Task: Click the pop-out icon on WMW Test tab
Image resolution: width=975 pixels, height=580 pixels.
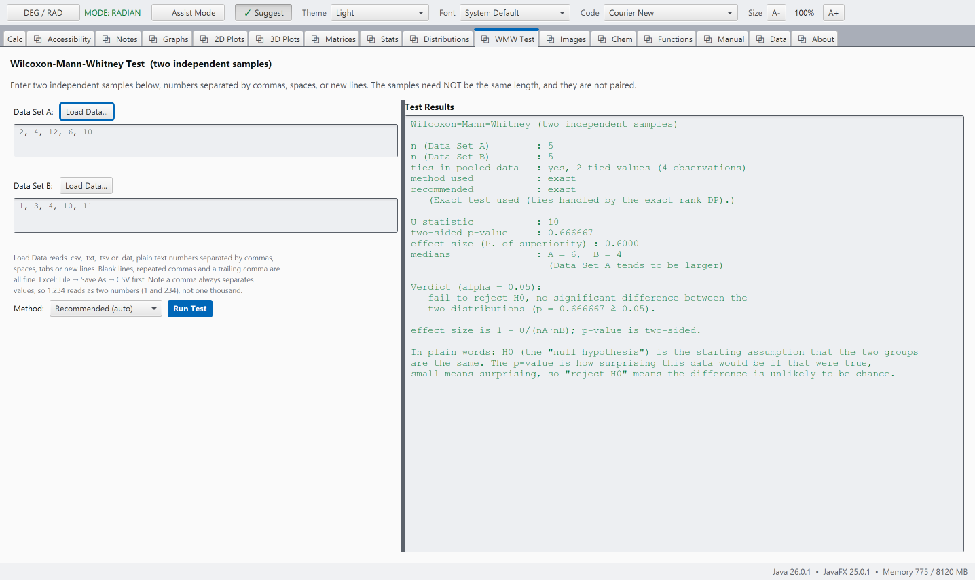Action: click(x=485, y=39)
